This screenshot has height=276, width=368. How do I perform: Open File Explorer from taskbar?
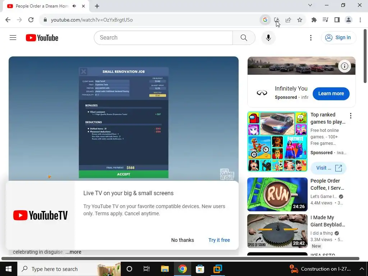point(165,269)
